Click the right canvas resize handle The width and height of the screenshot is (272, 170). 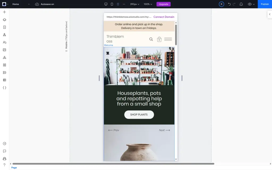coord(182,78)
